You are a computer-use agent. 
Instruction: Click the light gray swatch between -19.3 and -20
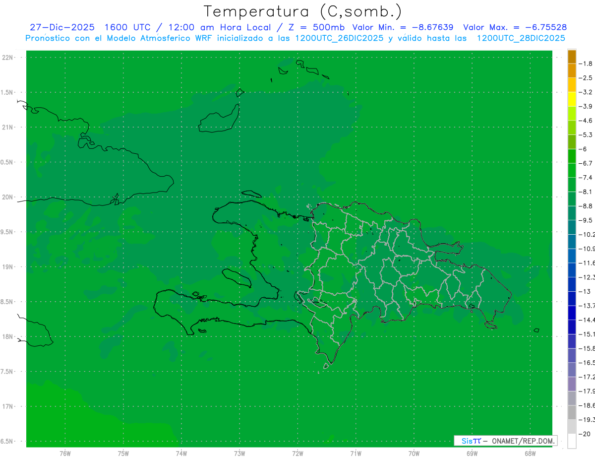tap(572, 427)
